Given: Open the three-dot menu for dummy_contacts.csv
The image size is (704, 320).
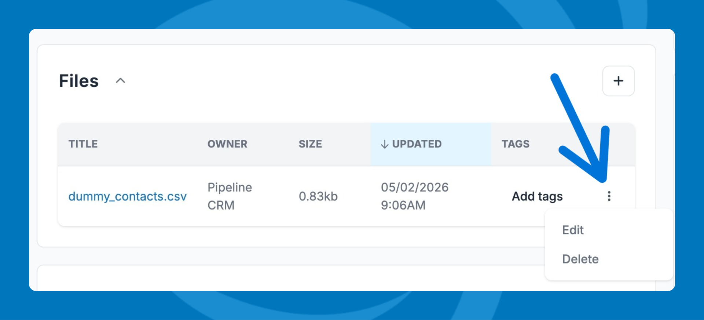Looking at the screenshot, I should [x=609, y=196].
